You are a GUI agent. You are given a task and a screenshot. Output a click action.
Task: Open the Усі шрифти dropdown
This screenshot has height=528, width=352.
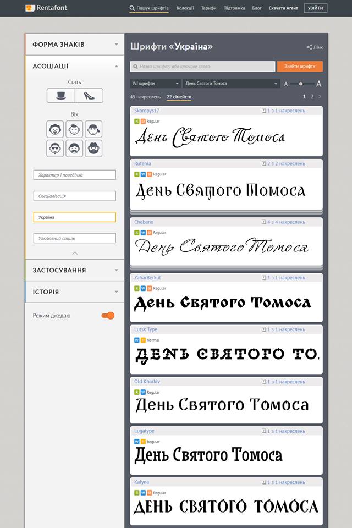click(x=155, y=84)
